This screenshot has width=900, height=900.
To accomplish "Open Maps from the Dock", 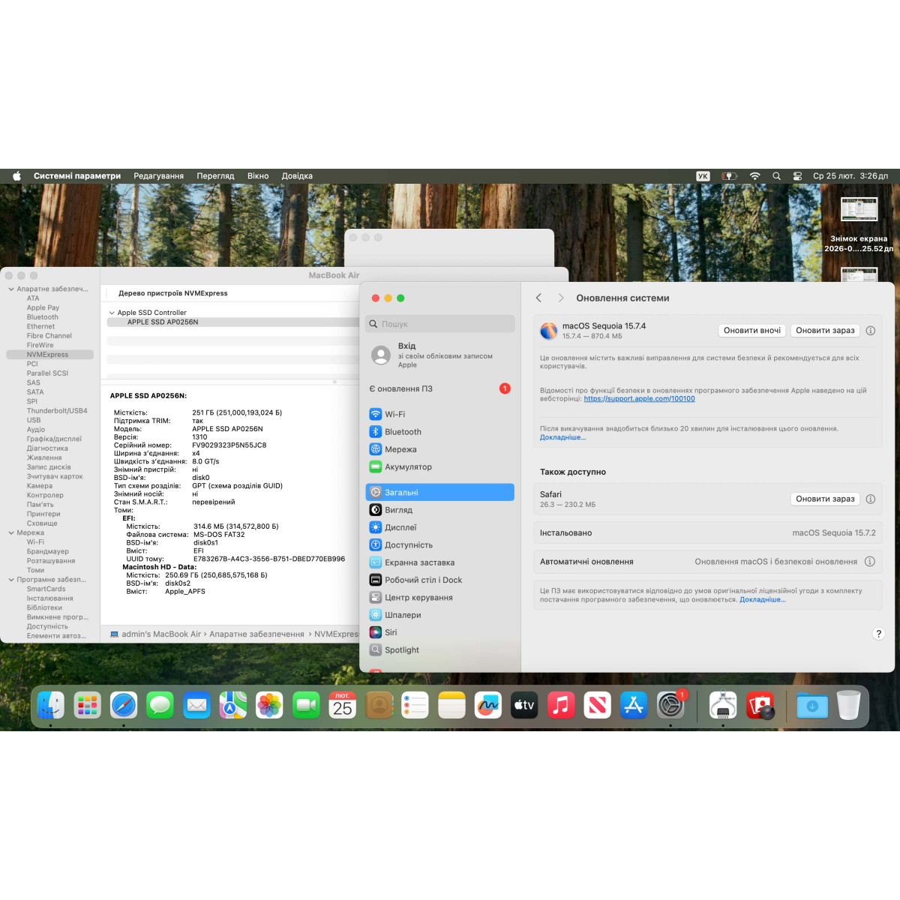I will [233, 705].
